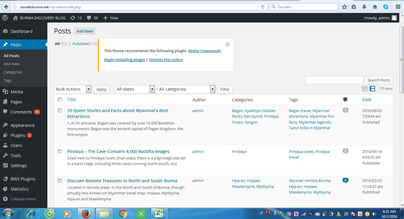
Task: Bookmark this page with the star icon
Action: tap(344, 7)
